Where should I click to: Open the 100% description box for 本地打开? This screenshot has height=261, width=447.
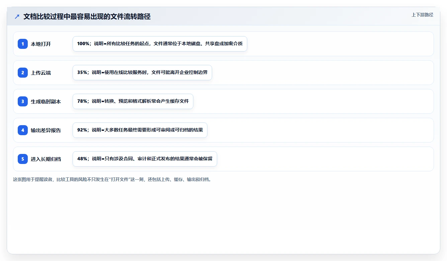(160, 44)
